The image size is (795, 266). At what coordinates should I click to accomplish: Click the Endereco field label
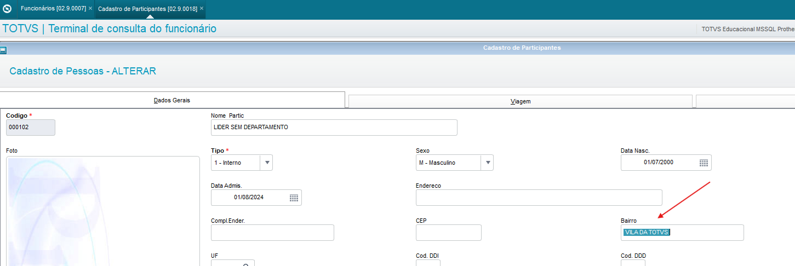[428, 186]
